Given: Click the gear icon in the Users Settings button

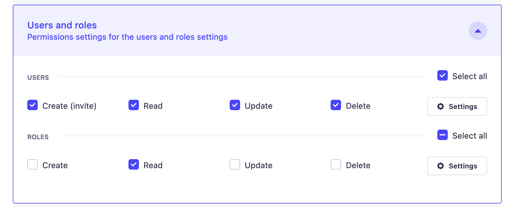Looking at the screenshot, I should click(x=440, y=107).
